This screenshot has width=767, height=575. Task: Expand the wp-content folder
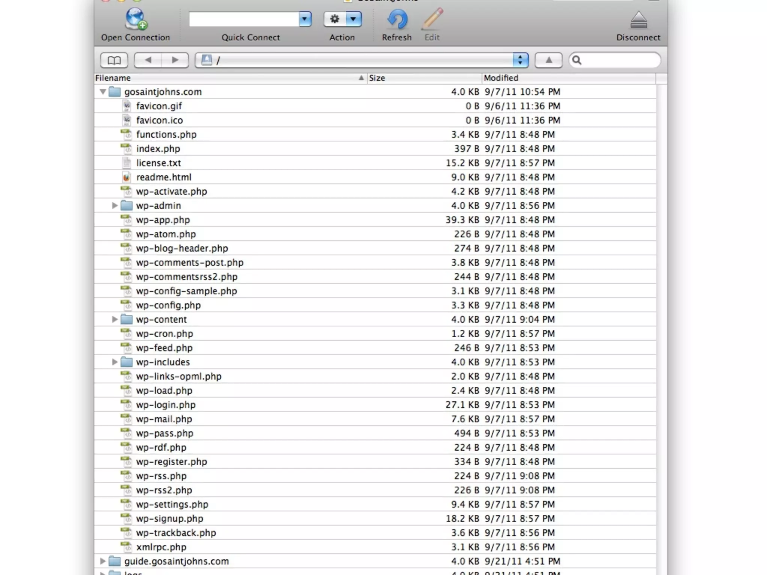115,319
